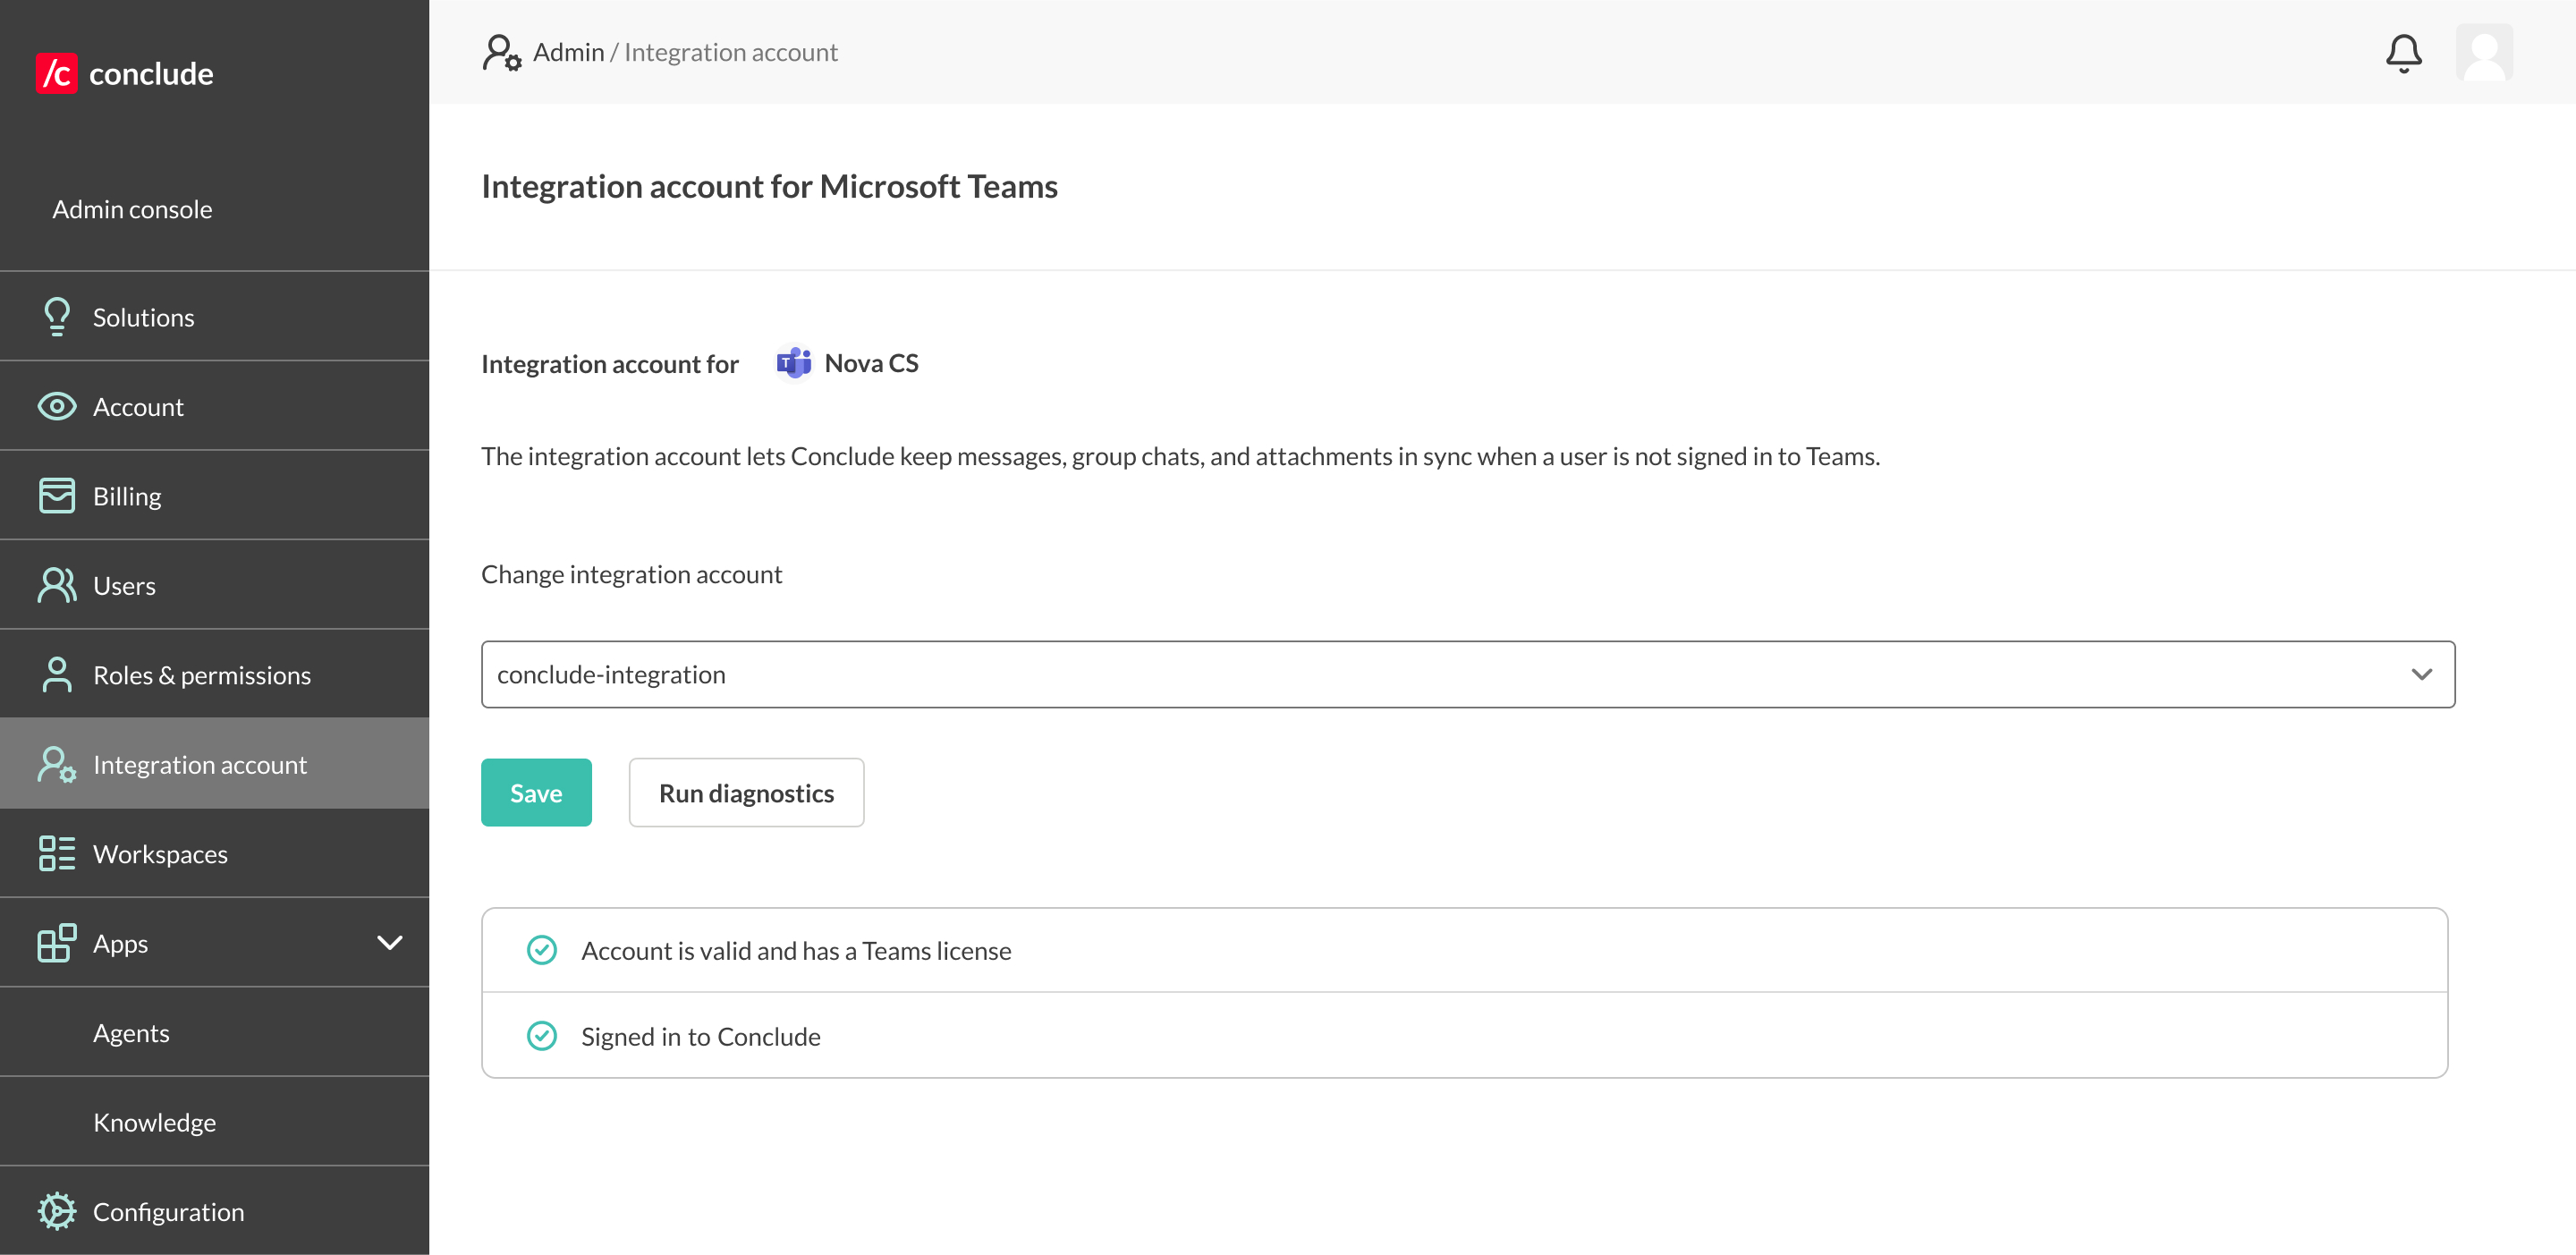Click the integration account description paragraph
The height and width of the screenshot is (1255, 2576).
click(1180, 456)
